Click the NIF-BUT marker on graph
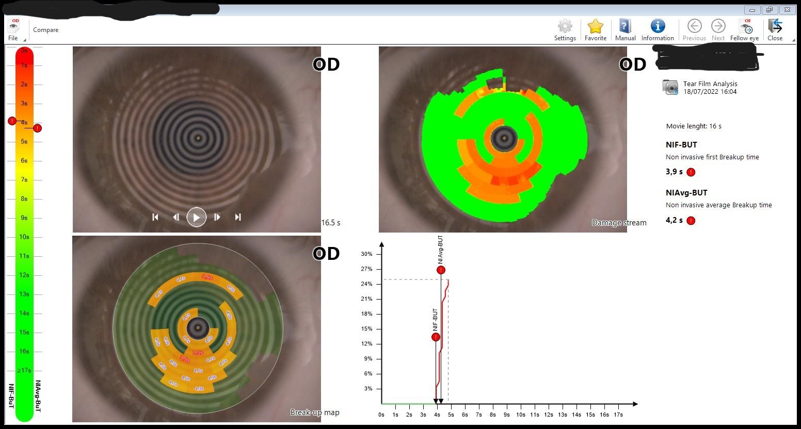 pyautogui.click(x=436, y=337)
